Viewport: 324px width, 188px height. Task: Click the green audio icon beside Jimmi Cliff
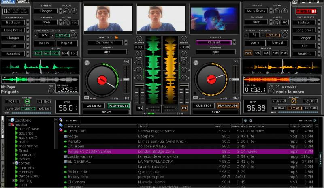[66, 131]
